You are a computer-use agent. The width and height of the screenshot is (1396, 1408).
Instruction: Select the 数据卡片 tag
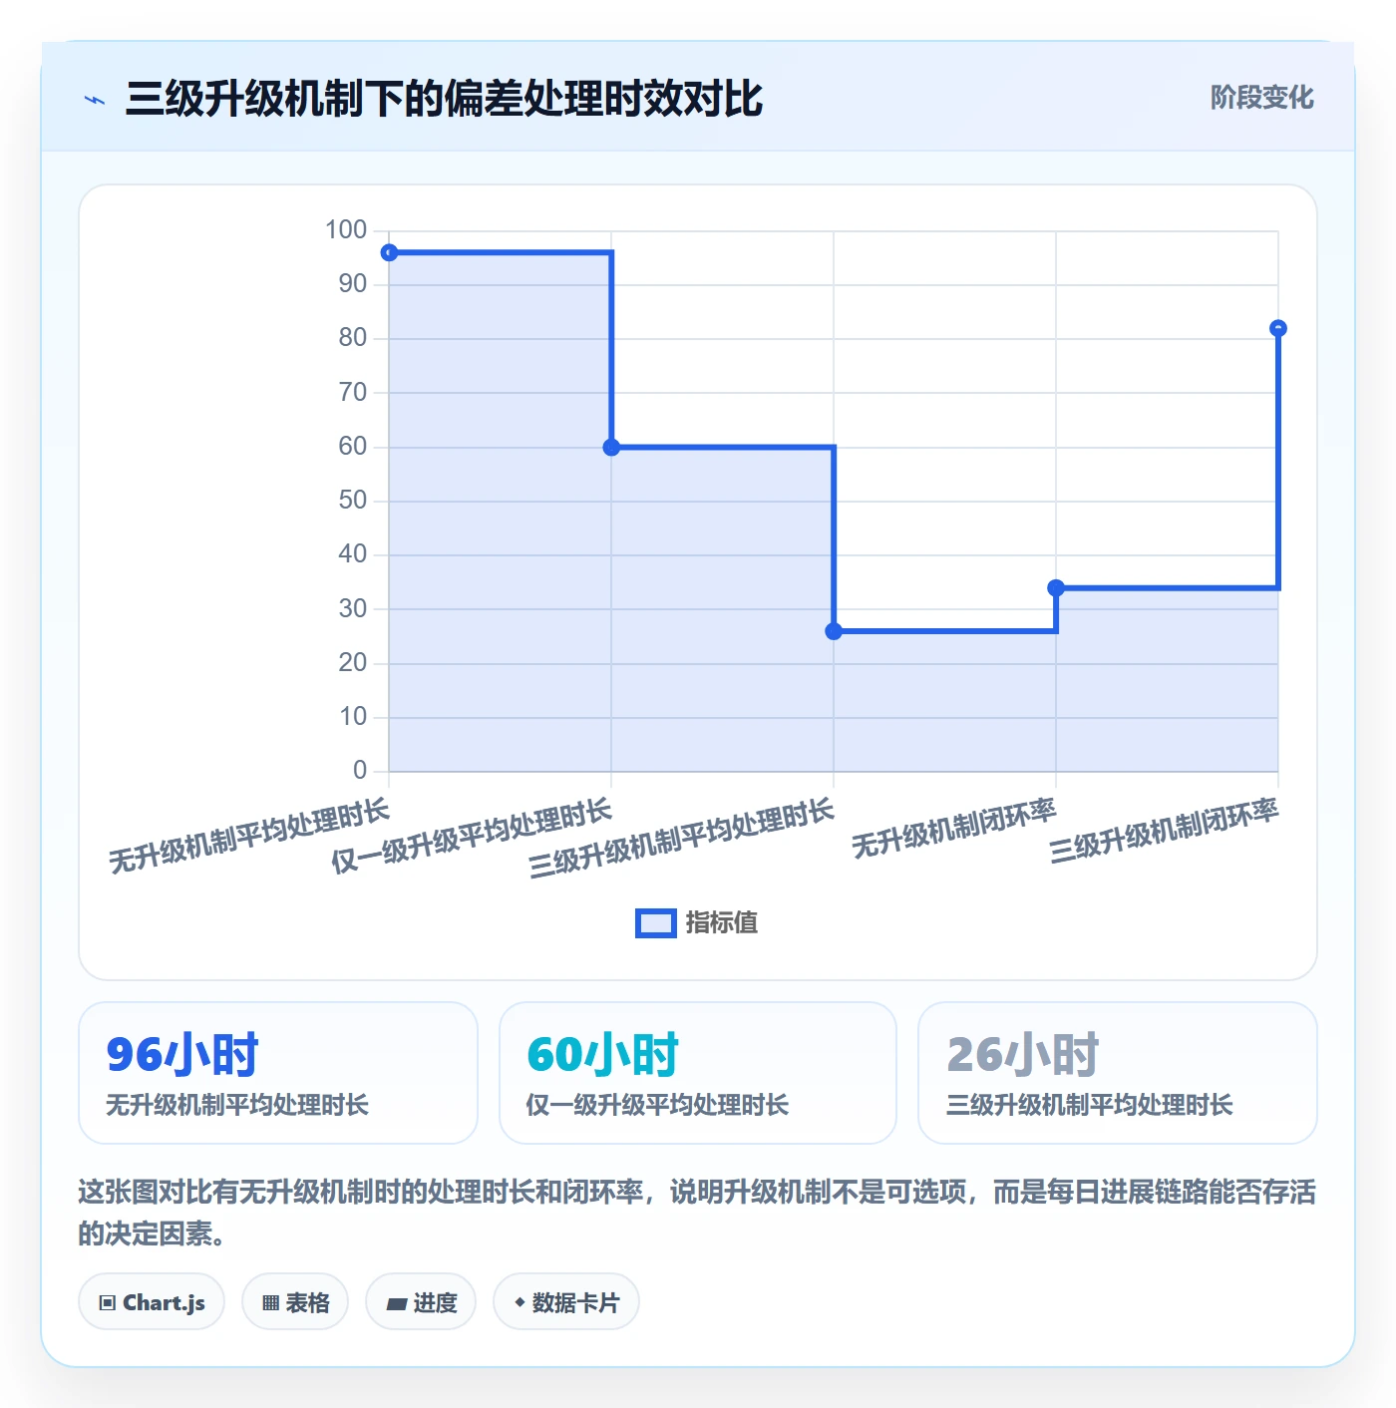coord(566,1302)
